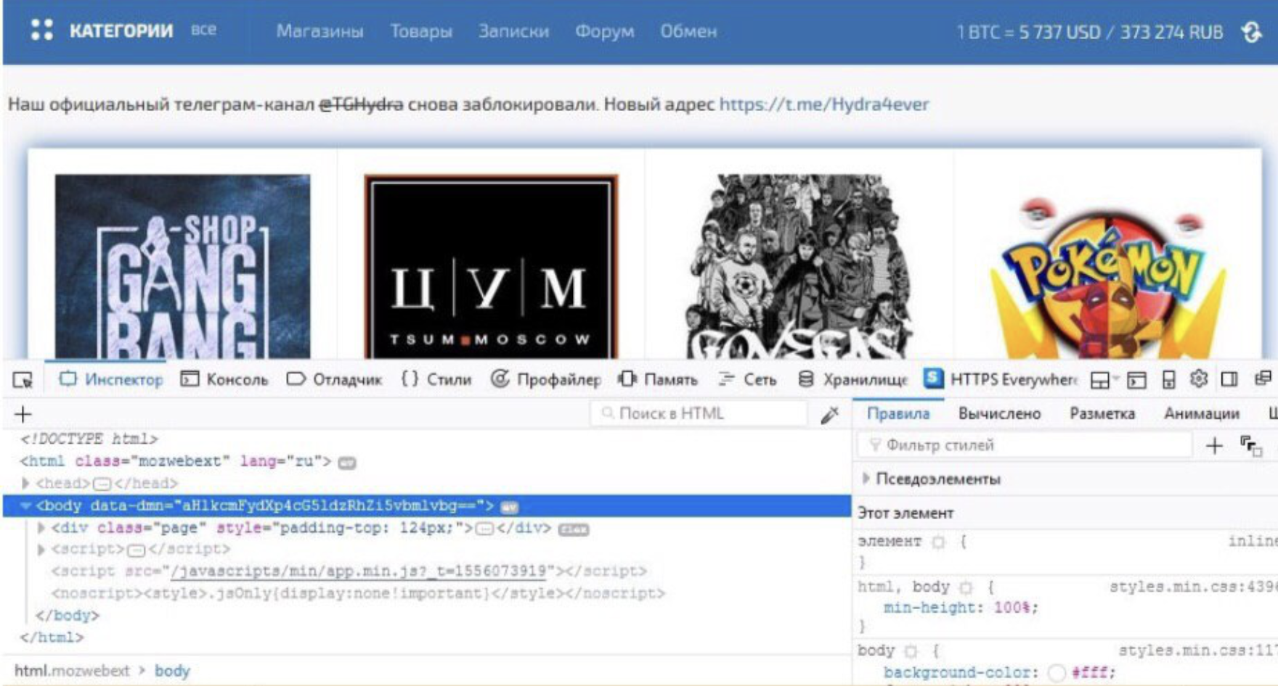
Task: Click the event badge beside body tag
Action: (x=510, y=507)
